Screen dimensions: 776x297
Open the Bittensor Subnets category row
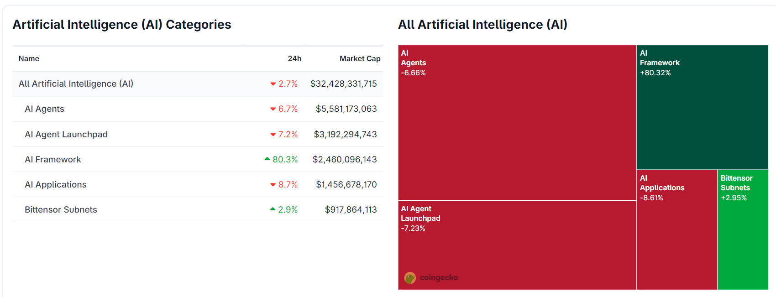pyautogui.click(x=60, y=209)
